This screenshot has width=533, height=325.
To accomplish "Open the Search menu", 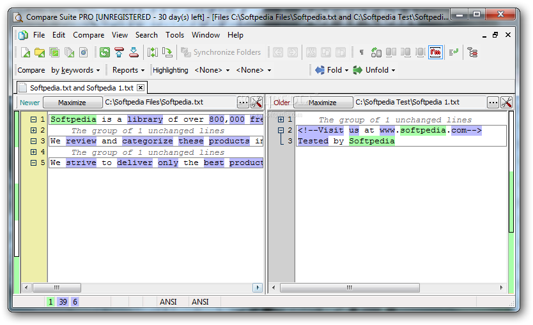I will click(x=146, y=35).
